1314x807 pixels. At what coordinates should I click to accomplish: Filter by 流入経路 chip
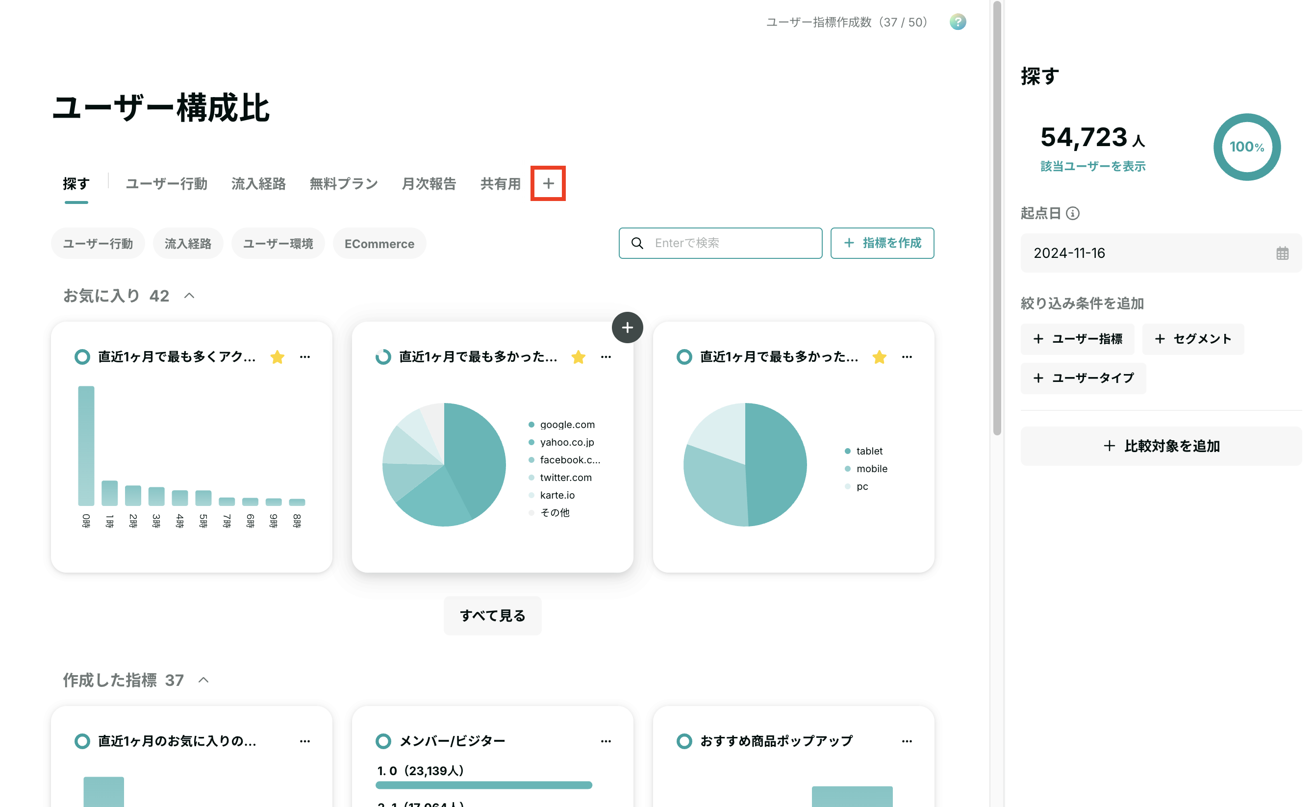(188, 243)
